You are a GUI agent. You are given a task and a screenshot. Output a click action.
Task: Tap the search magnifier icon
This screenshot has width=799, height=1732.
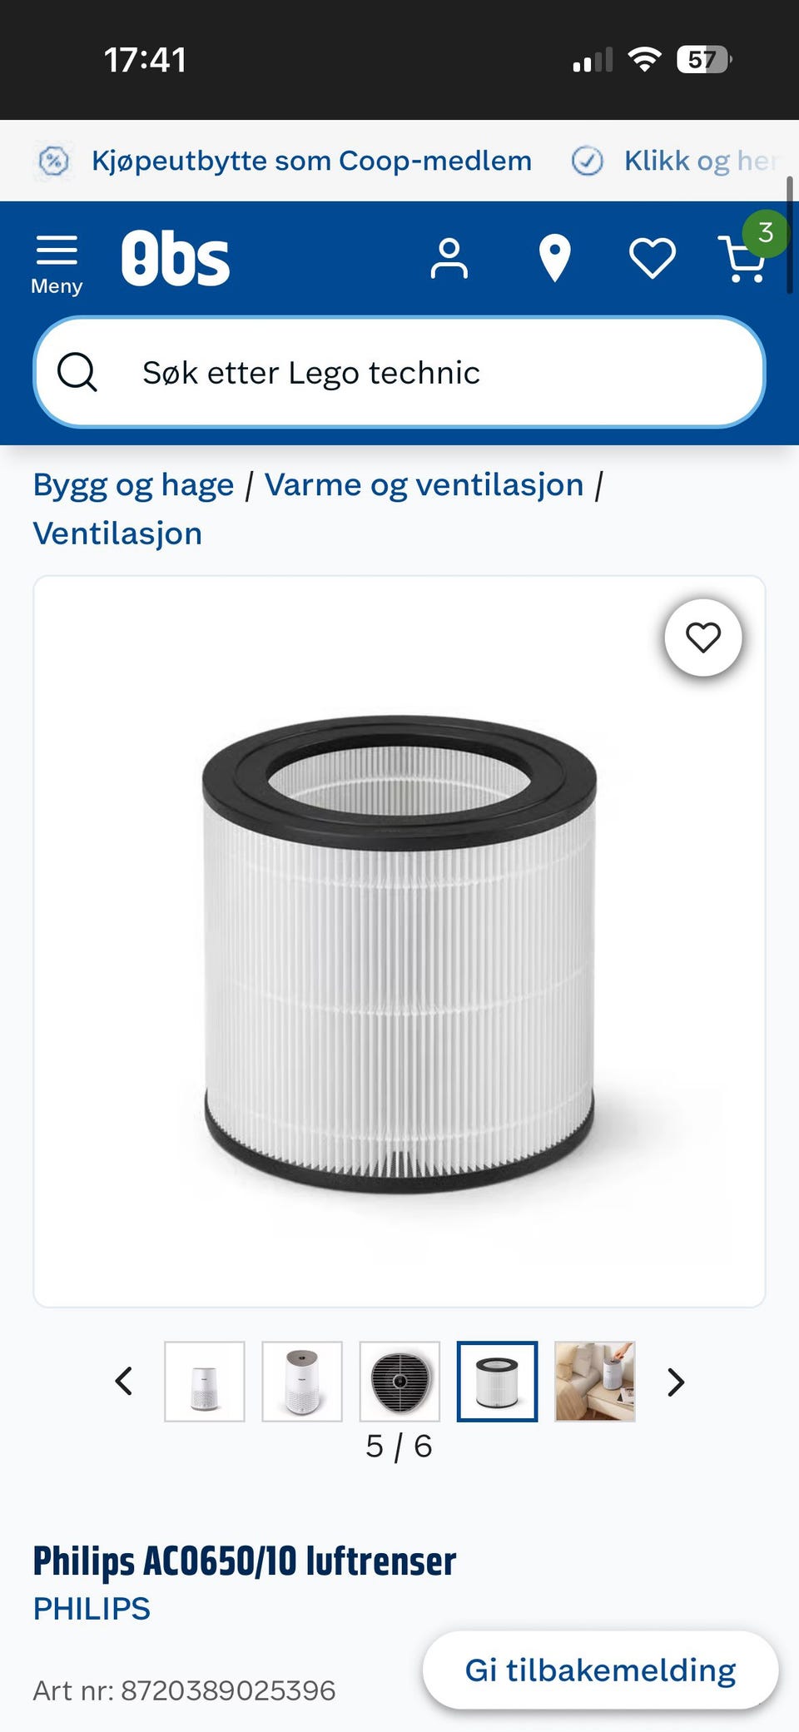[x=77, y=372]
